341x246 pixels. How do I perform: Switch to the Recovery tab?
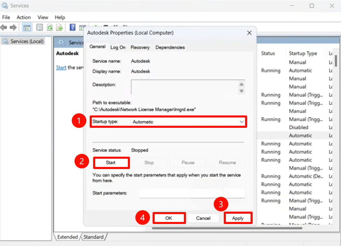140,47
